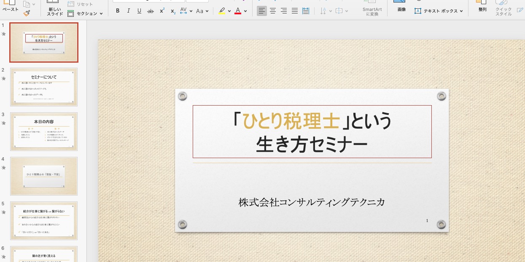Insert a 画像 (picture)

[x=401, y=6]
